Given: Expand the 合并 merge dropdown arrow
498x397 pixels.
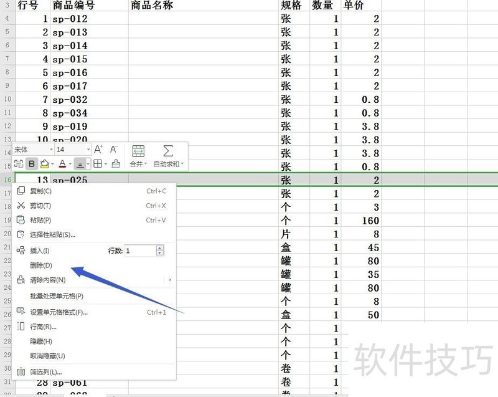Looking at the screenshot, I should pos(146,164).
